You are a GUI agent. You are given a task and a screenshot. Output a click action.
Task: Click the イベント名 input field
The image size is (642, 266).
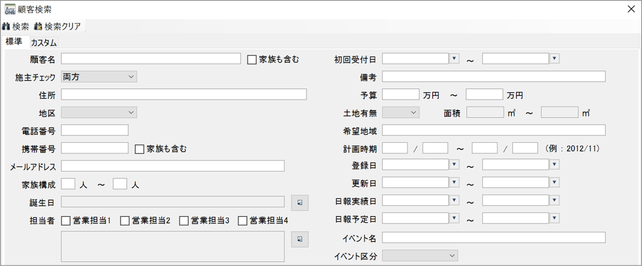(493, 237)
